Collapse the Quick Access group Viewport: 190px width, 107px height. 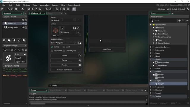click(151, 25)
